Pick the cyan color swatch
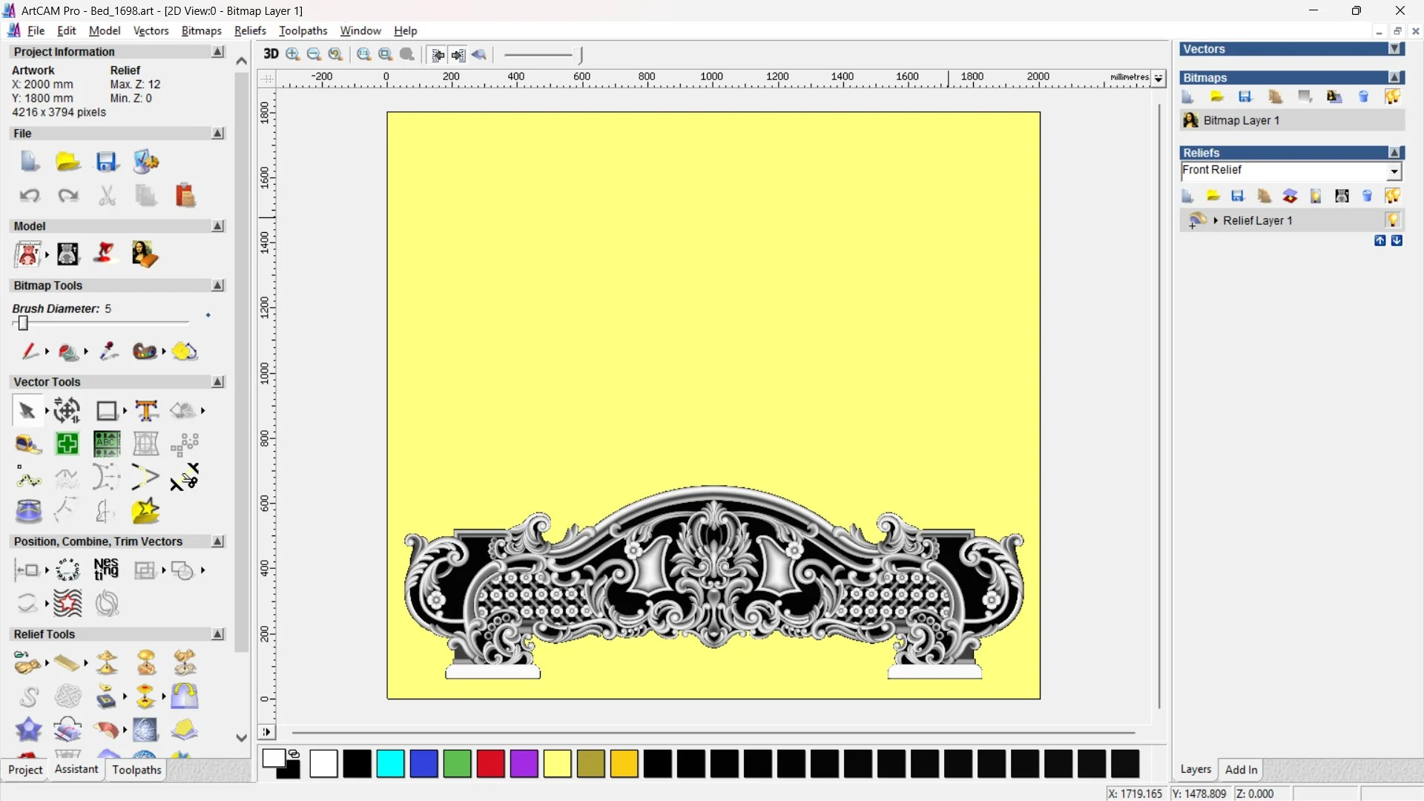1424x801 pixels. click(390, 763)
